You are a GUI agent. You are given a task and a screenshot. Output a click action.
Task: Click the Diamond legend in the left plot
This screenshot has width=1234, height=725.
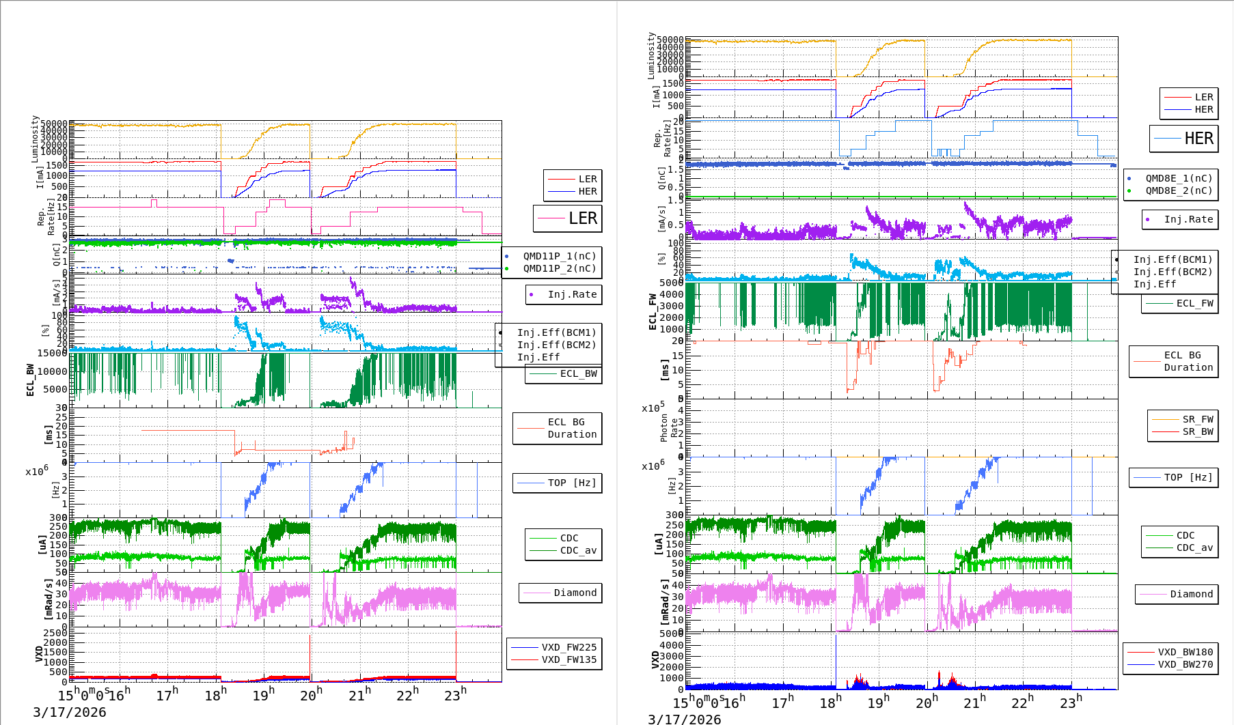[562, 593]
